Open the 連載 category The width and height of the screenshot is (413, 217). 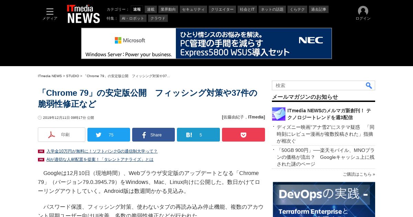coord(151,9)
